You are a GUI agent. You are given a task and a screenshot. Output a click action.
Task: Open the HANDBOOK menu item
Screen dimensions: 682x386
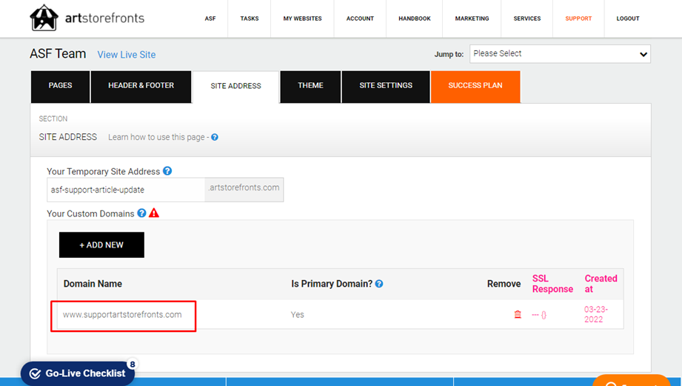pos(414,19)
